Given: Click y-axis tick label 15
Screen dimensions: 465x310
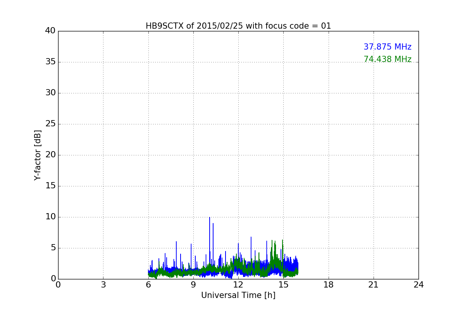Looking at the screenshot, I should (x=50, y=186).
